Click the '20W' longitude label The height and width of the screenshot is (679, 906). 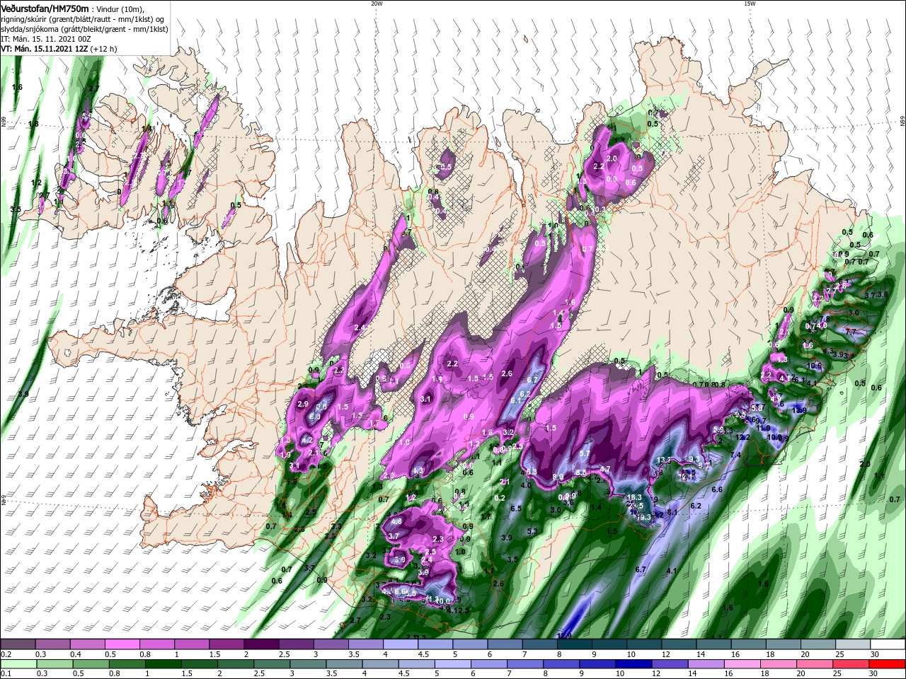377,4
